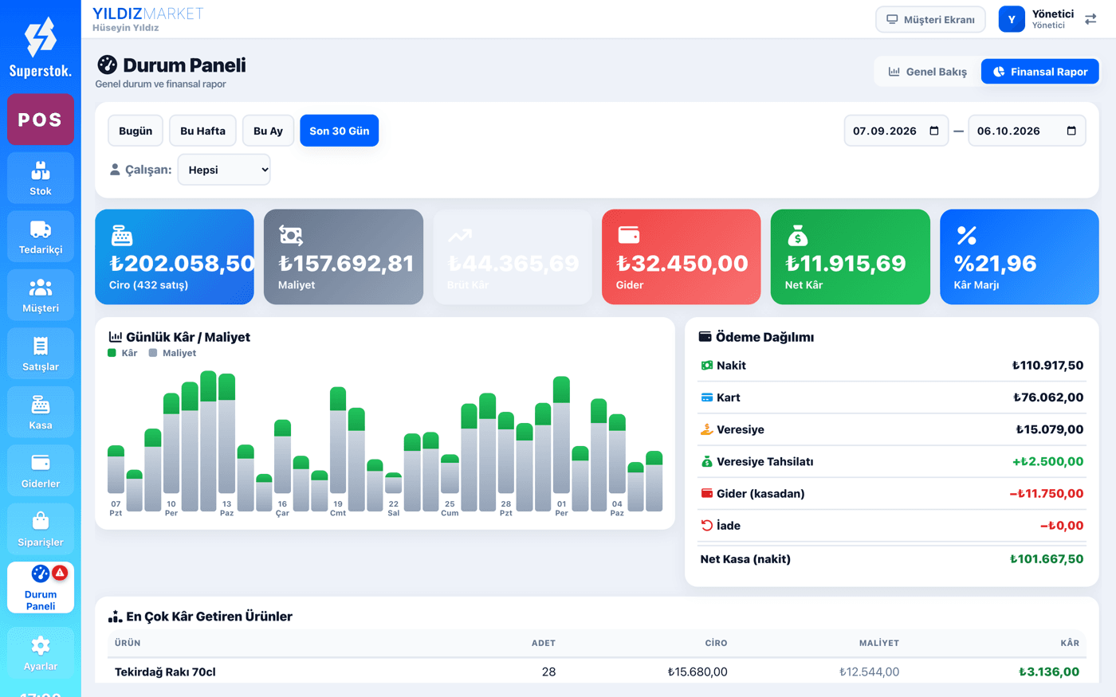This screenshot has width=1116, height=697.
Task: Click the end date field 06.10.2026
Action: pos(1027,131)
